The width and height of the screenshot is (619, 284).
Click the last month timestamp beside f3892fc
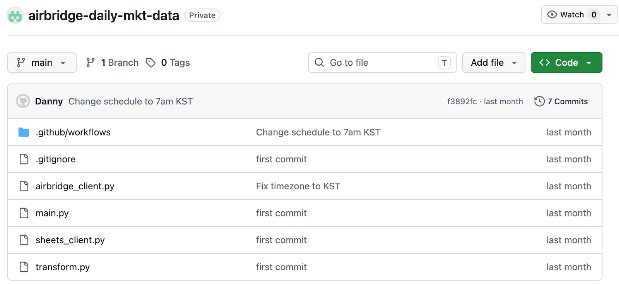[x=503, y=101]
